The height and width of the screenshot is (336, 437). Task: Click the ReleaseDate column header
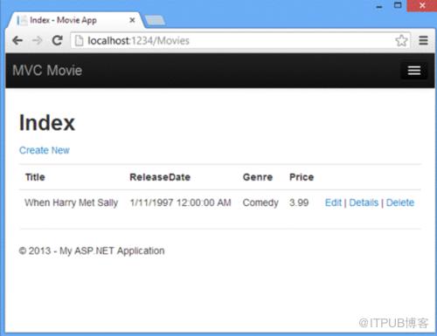coord(160,177)
